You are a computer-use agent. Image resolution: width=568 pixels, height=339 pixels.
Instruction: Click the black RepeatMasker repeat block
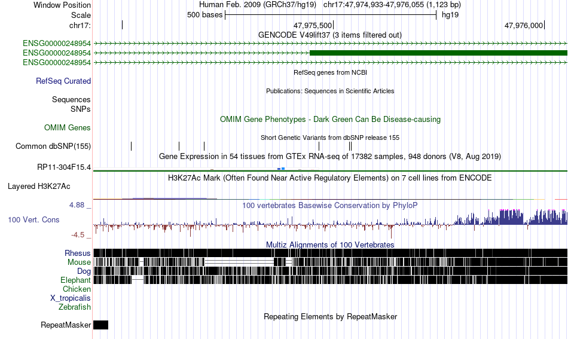[100, 325]
